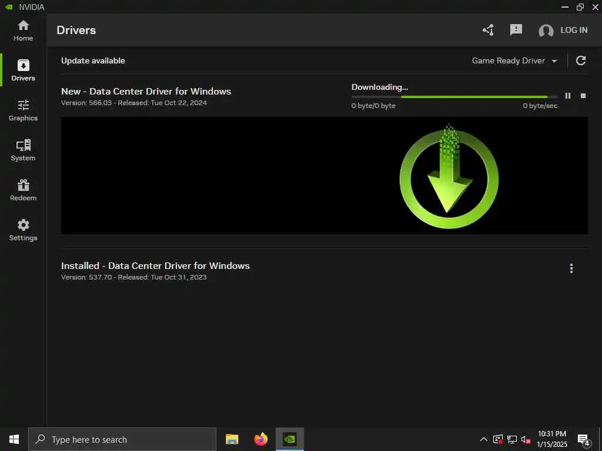Viewport: 602px width, 451px height.
Task: Click the network tray icon
Action: (x=512, y=439)
